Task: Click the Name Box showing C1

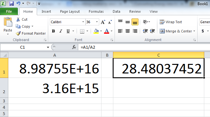Action: [x=23, y=47]
